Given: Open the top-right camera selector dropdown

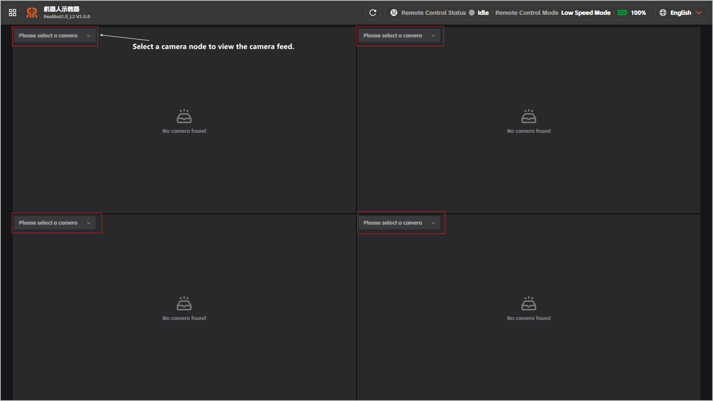Looking at the screenshot, I should tap(399, 36).
